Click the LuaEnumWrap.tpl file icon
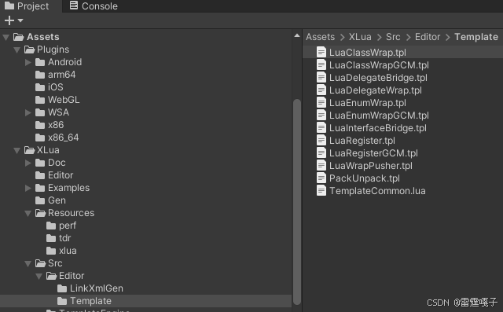 coord(321,103)
